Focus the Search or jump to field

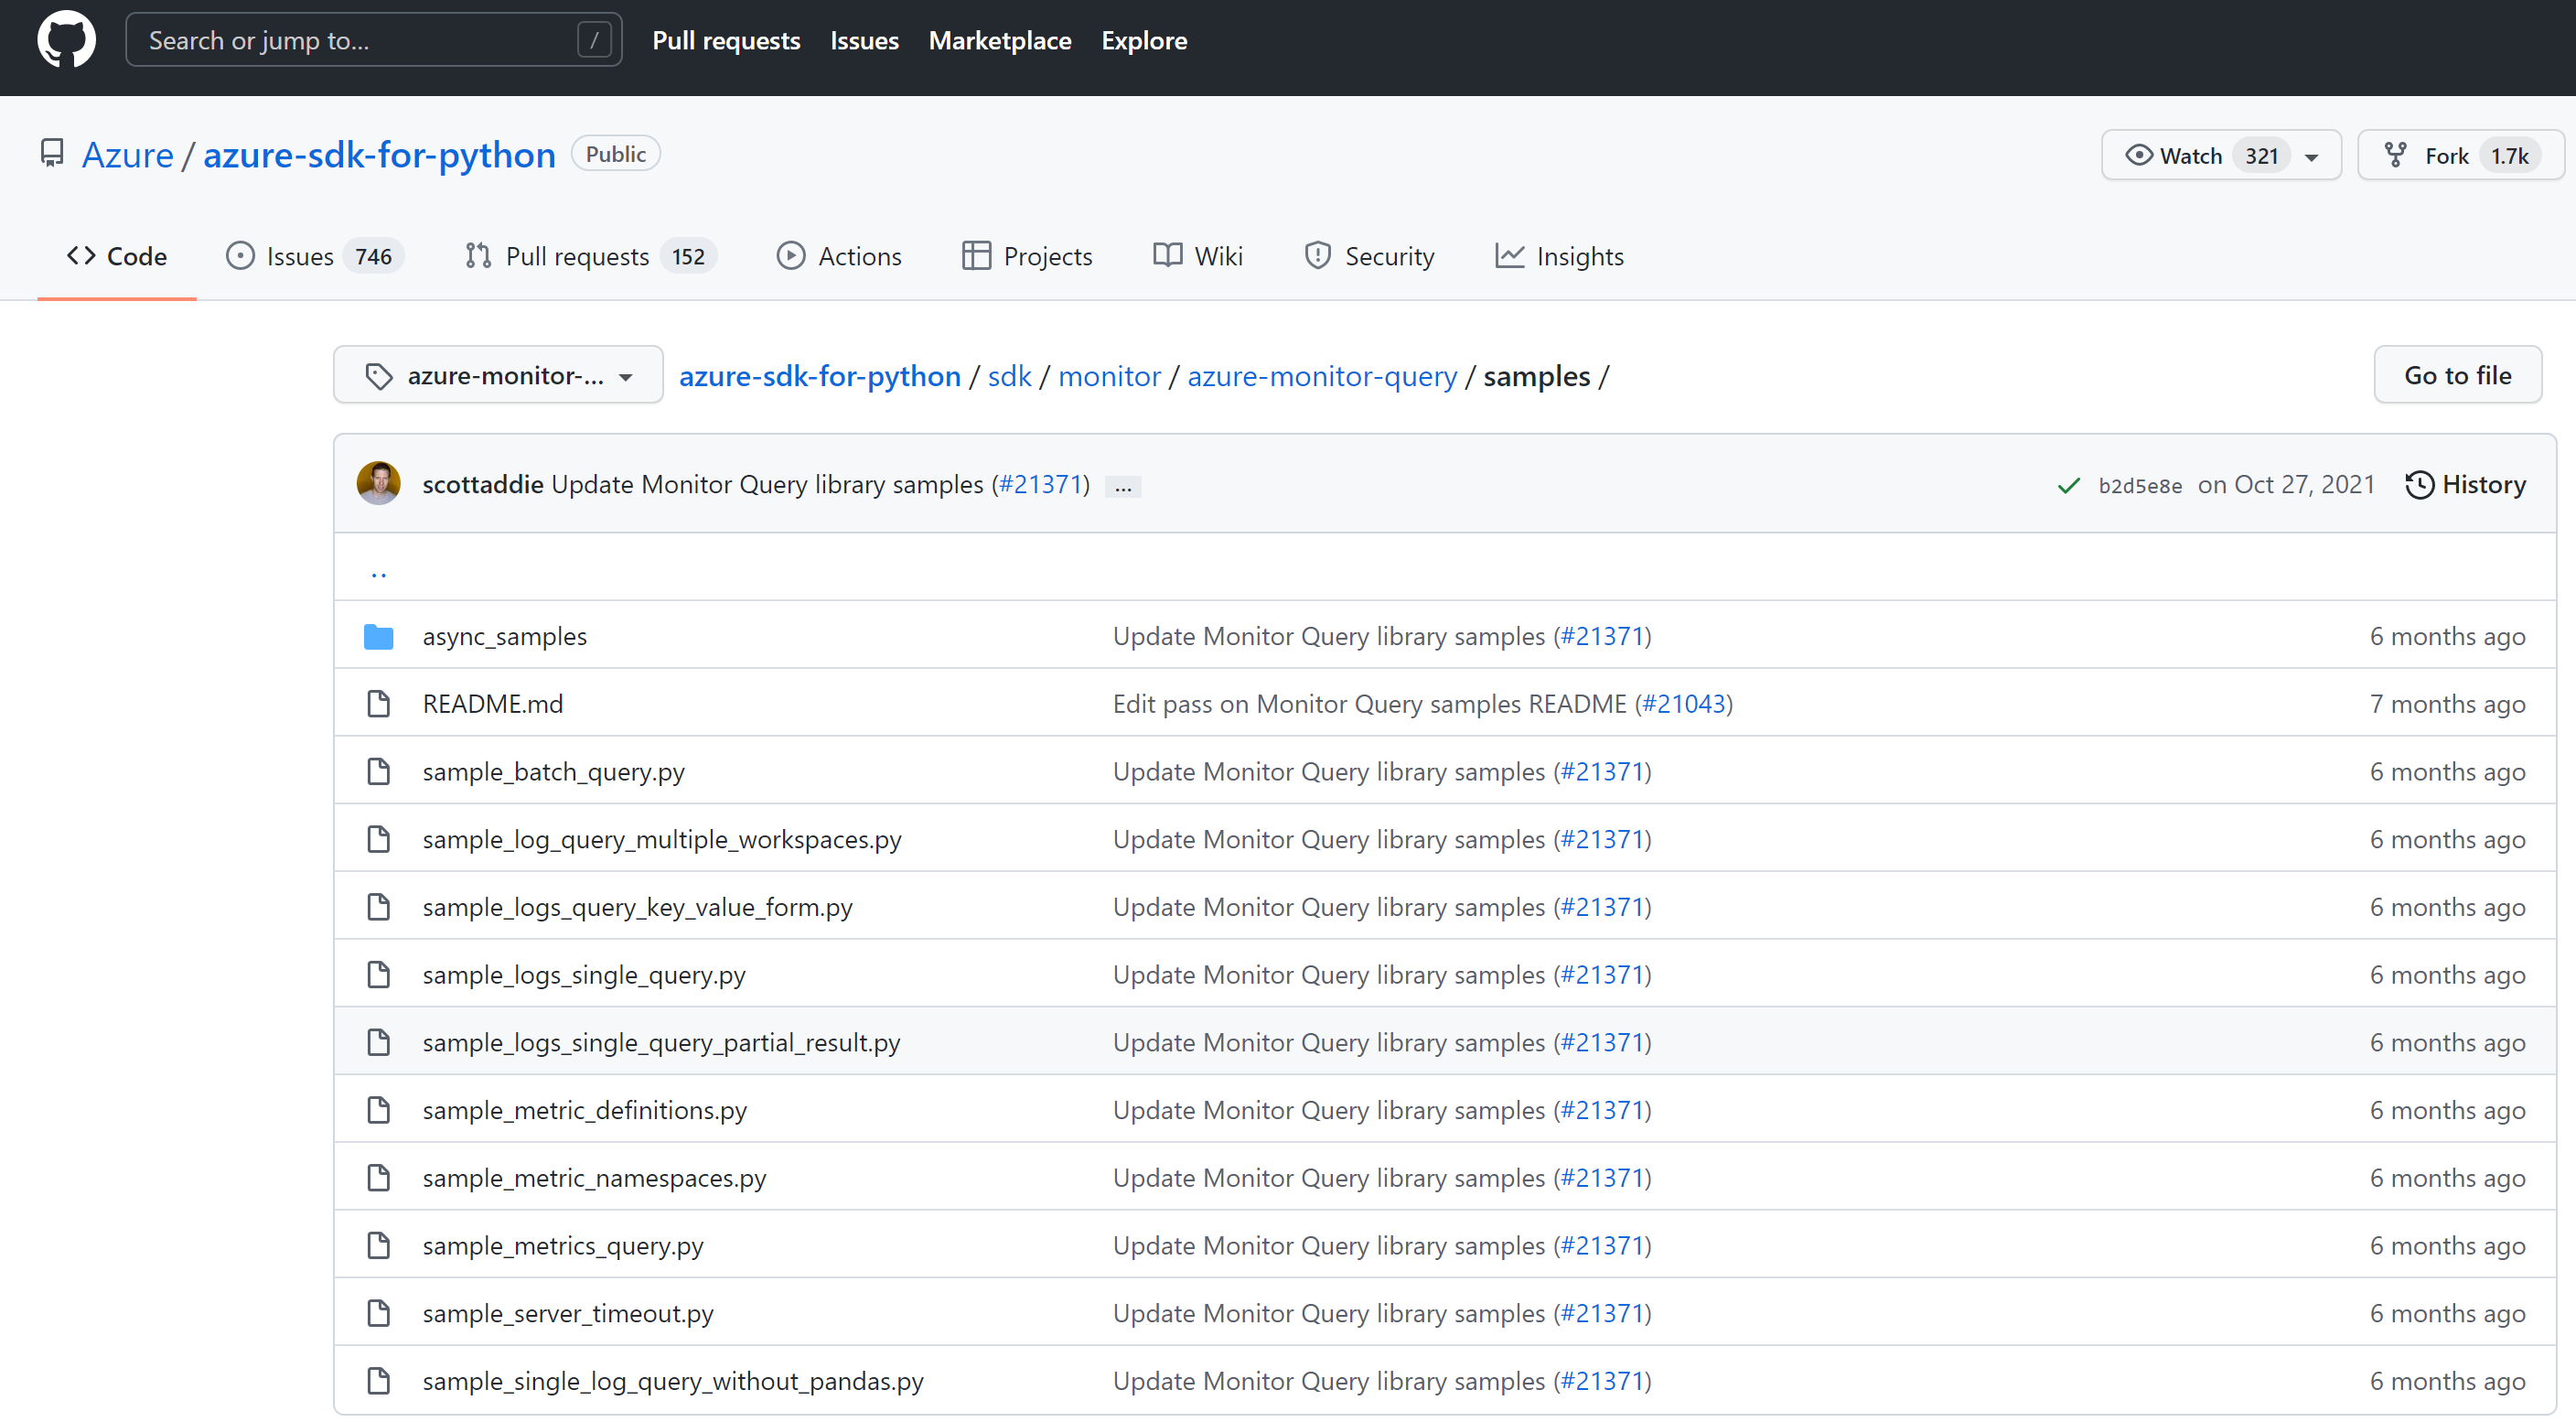(360, 40)
